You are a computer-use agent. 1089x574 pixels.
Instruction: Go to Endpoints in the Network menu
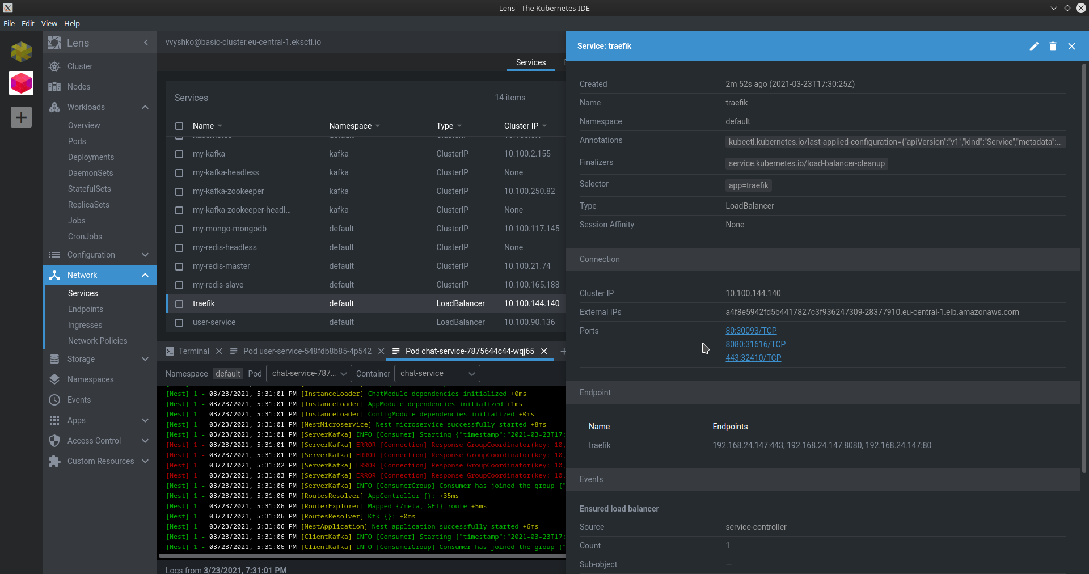pyautogui.click(x=86, y=309)
